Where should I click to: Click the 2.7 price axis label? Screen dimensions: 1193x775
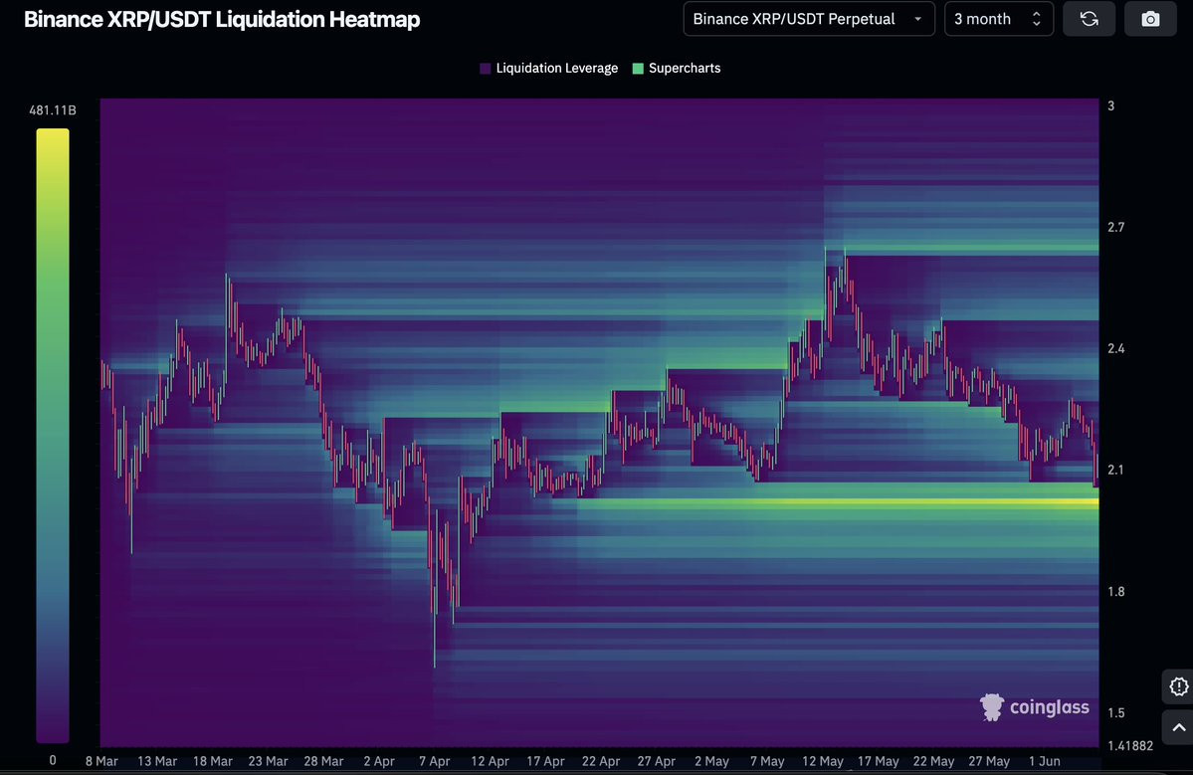[1115, 228]
